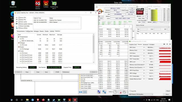The width and height of the screenshot is (182, 102).
Task: Open GPU Clock sensor dropdown in GPU-Z
Action: point(144,47)
